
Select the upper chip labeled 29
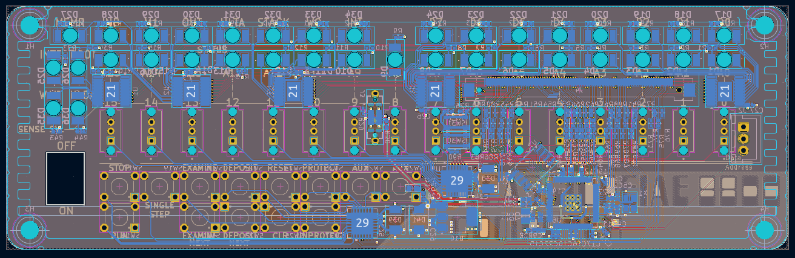457,180
